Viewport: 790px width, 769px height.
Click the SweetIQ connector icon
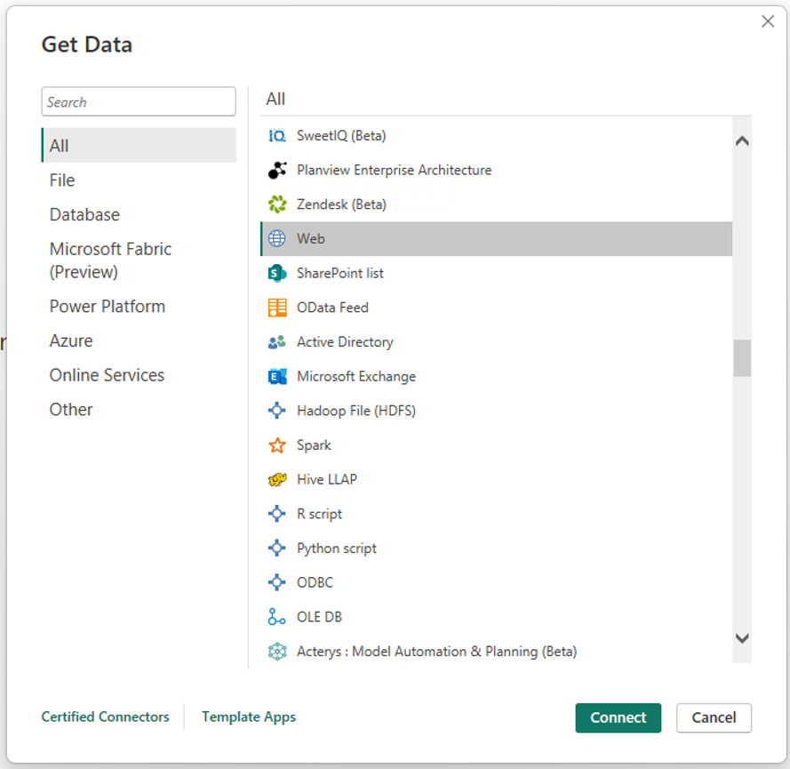(x=277, y=135)
